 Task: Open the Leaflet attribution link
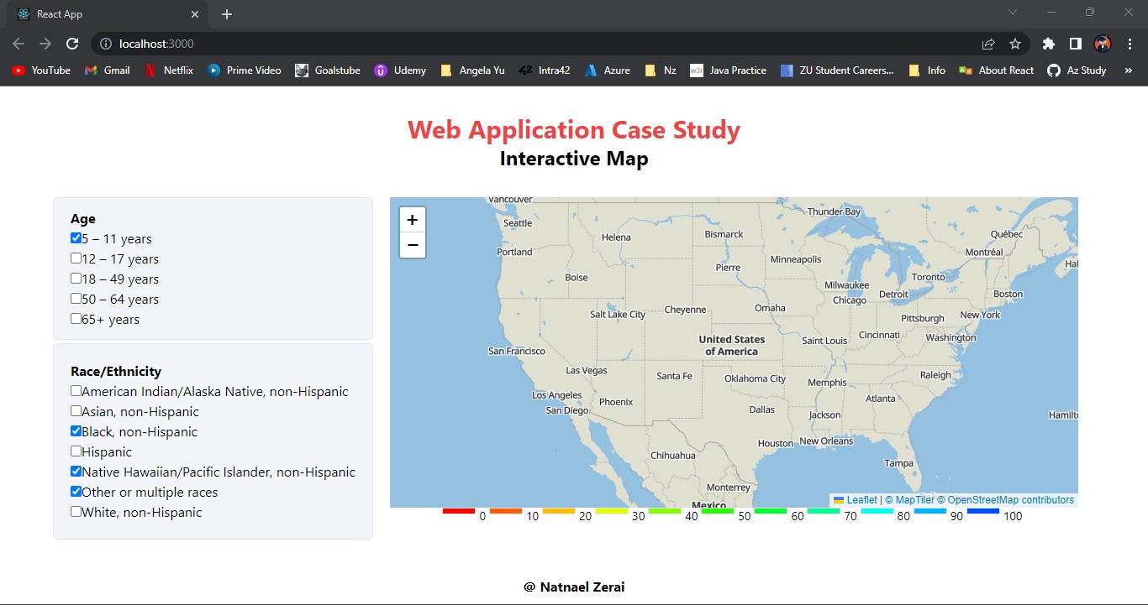tap(861, 499)
